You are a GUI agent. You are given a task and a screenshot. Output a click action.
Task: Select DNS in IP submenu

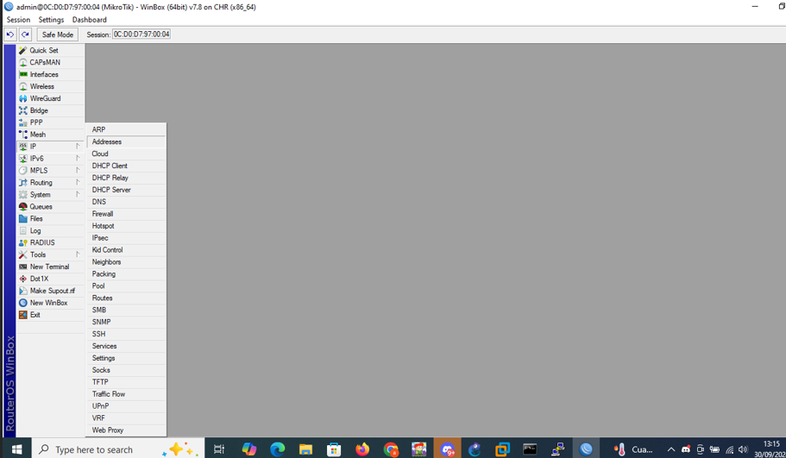[x=126, y=202]
